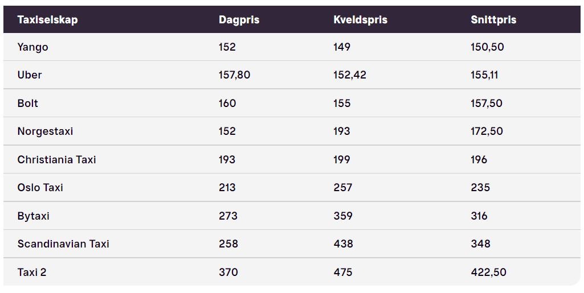
Task: Select Oslo Taxi evening price 257
Action: 342,187
